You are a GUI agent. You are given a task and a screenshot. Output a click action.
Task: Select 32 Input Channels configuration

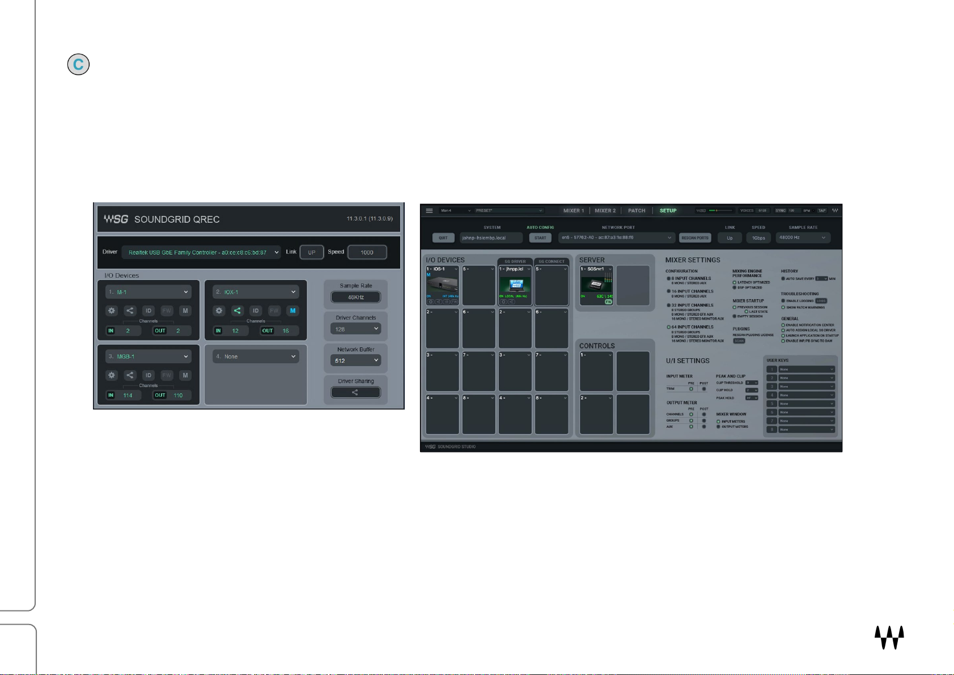(669, 305)
